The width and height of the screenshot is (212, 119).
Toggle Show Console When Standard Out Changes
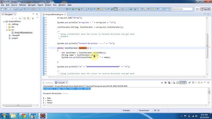[x=181, y=83]
